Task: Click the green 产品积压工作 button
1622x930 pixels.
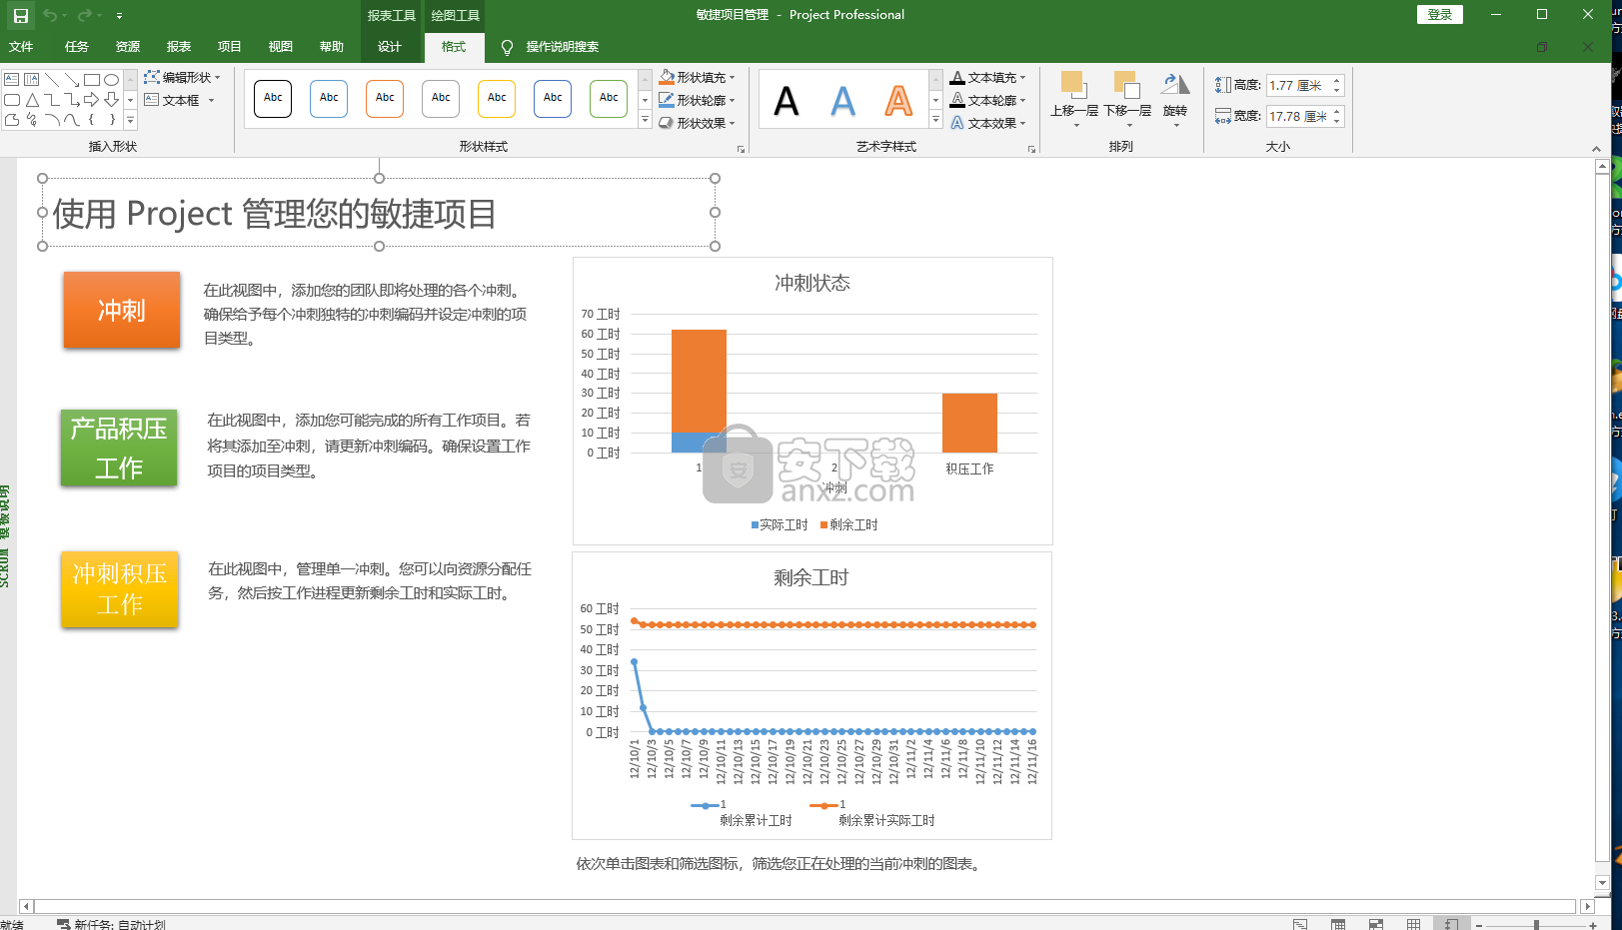Action: coord(119,448)
